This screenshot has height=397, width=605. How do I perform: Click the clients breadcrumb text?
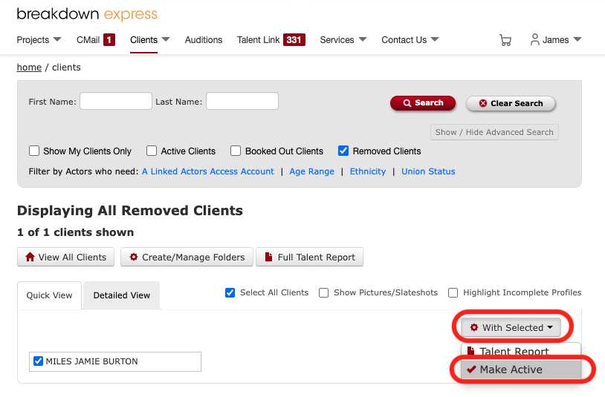[x=66, y=68]
